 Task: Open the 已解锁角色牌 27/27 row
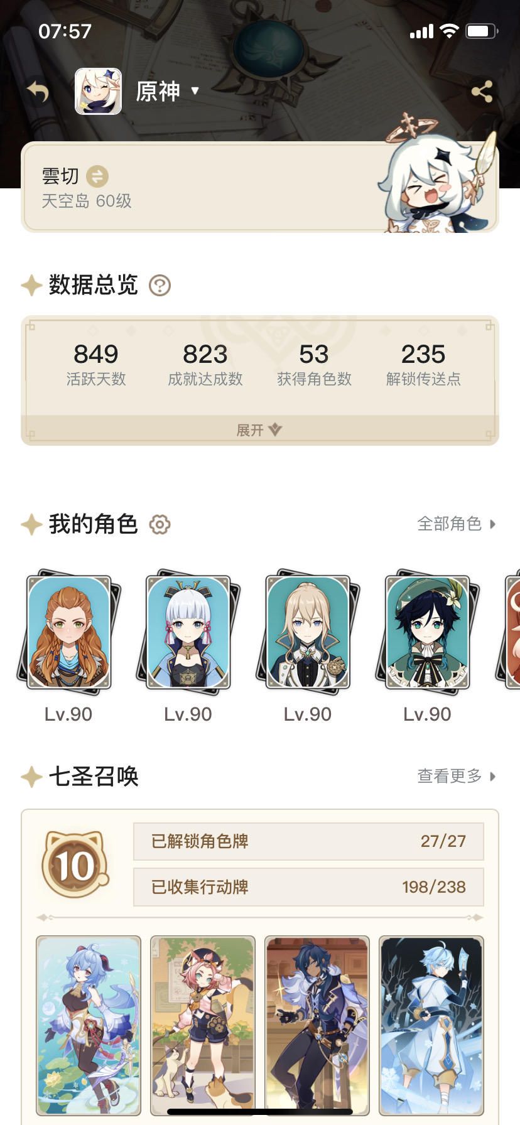pos(308,841)
